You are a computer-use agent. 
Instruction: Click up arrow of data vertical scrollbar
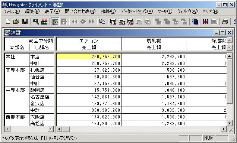point(230,56)
